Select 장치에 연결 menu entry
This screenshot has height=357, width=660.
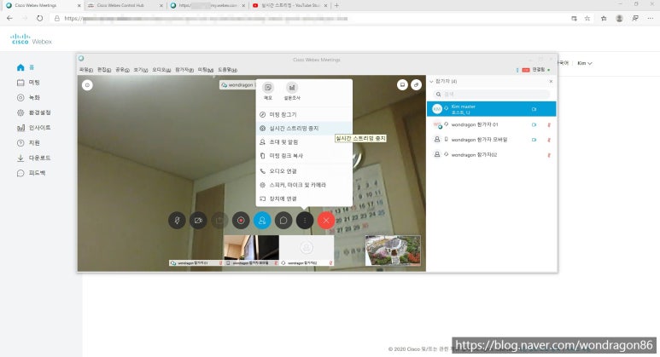point(304,199)
